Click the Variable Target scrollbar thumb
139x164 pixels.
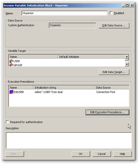click(127, 59)
